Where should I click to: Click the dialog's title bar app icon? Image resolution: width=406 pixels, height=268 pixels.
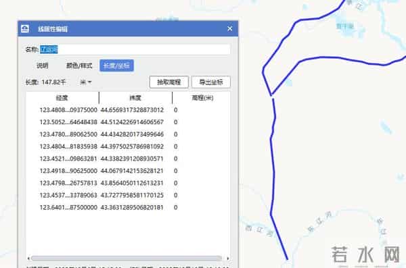pos(25,28)
